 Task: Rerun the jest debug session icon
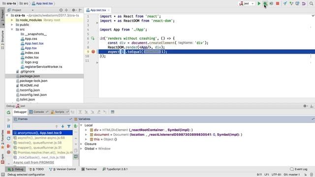(x=8, y=113)
